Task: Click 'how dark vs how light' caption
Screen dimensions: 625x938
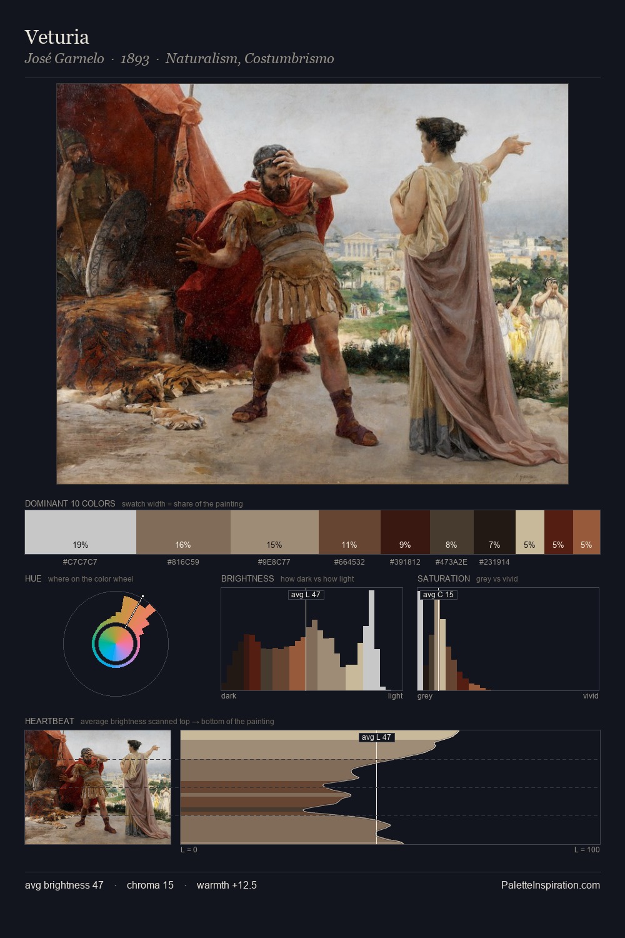Action: [x=317, y=579]
